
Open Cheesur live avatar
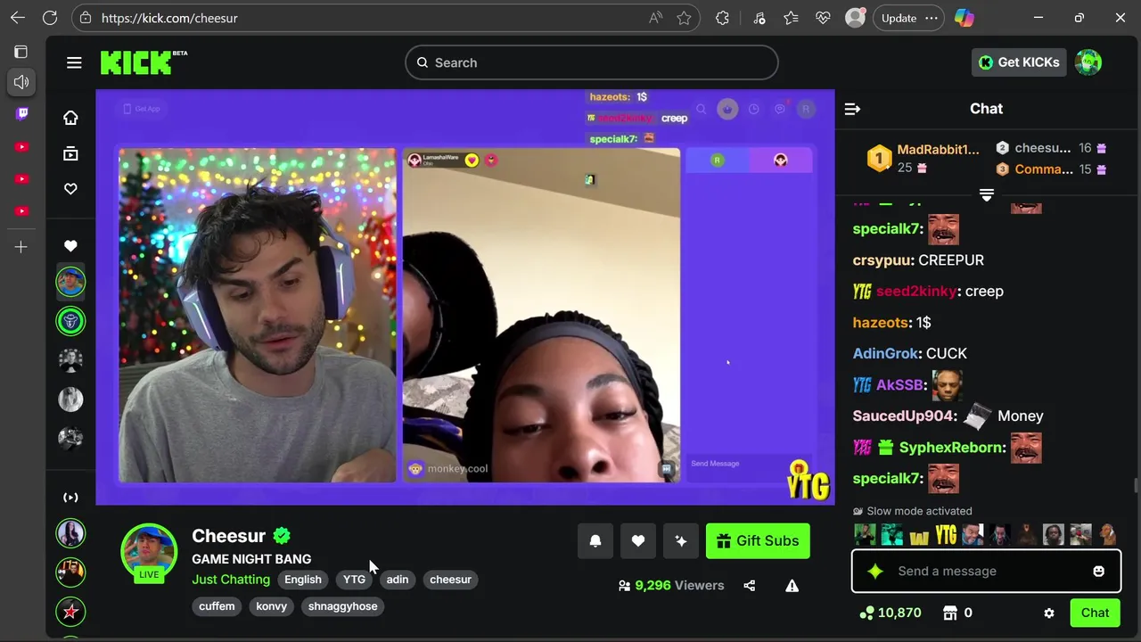[149, 553]
